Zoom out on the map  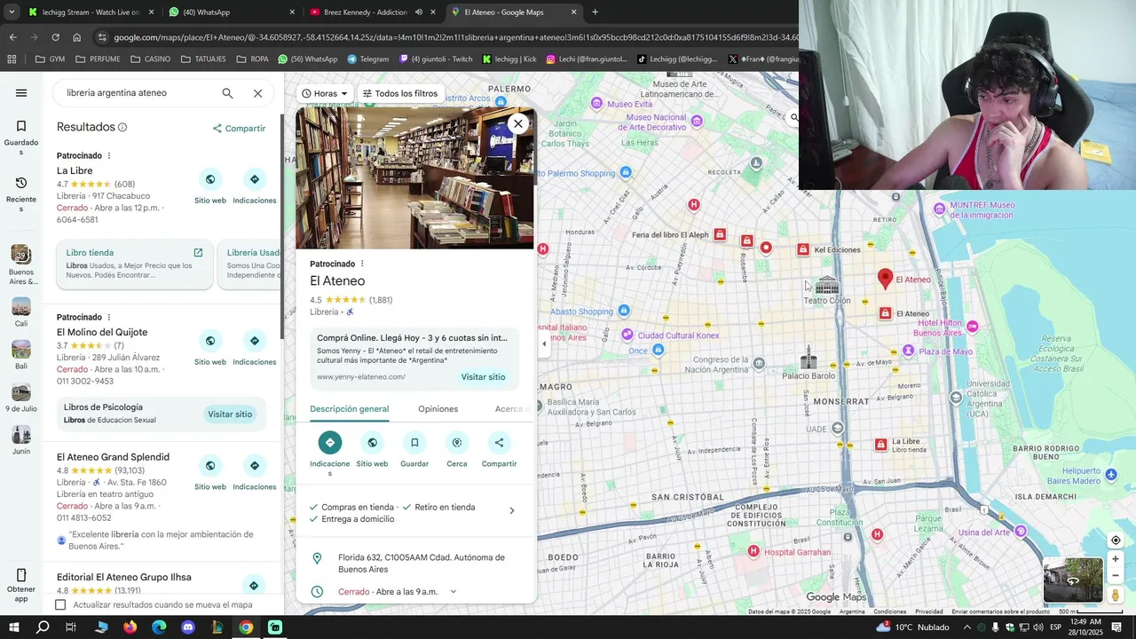(1116, 575)
